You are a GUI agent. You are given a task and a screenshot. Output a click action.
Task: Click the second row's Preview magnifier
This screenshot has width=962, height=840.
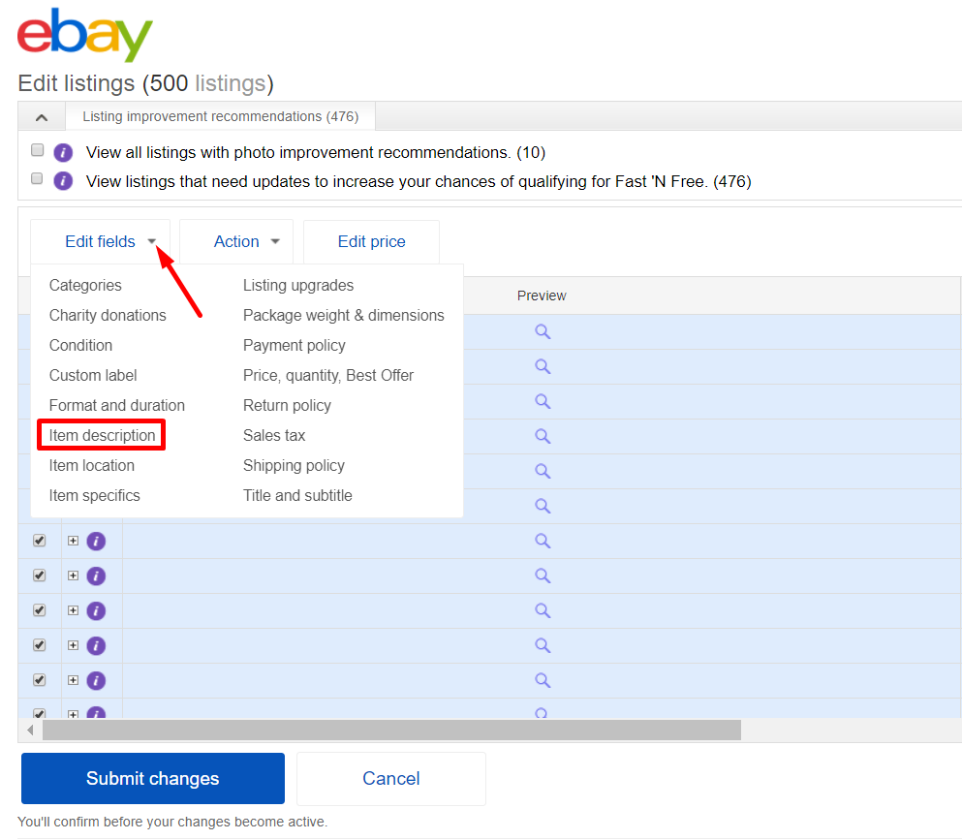click(543, 367)
